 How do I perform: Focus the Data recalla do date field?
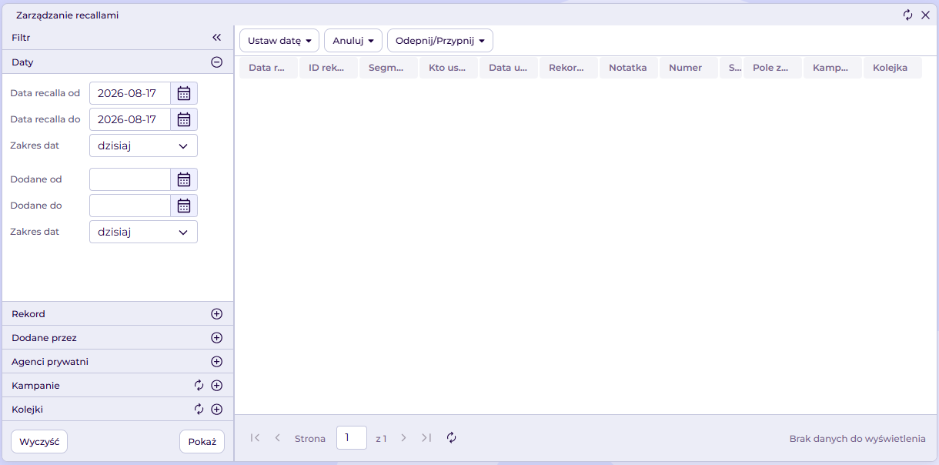coord(130,119)
